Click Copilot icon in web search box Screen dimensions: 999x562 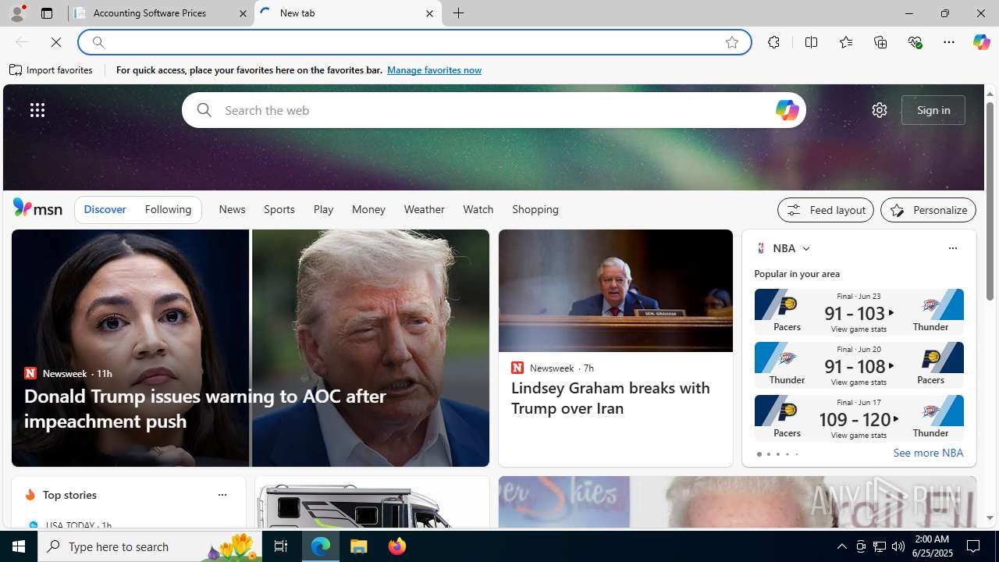point(787,110)
